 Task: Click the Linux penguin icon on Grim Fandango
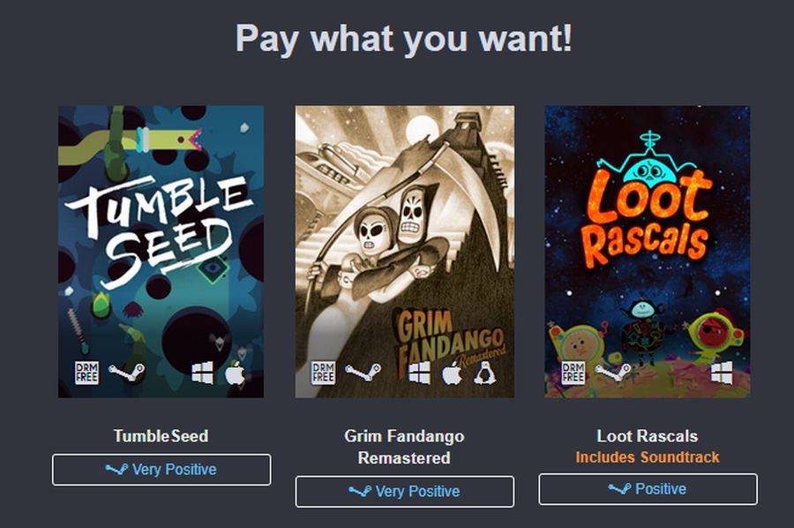(484, 373)
